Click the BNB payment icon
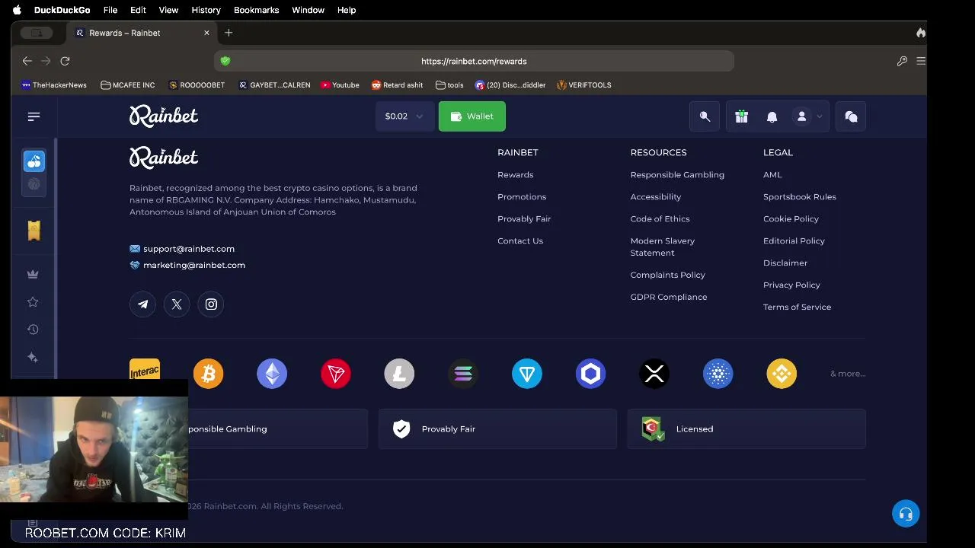The image size is (975, 548). point(782,374)
